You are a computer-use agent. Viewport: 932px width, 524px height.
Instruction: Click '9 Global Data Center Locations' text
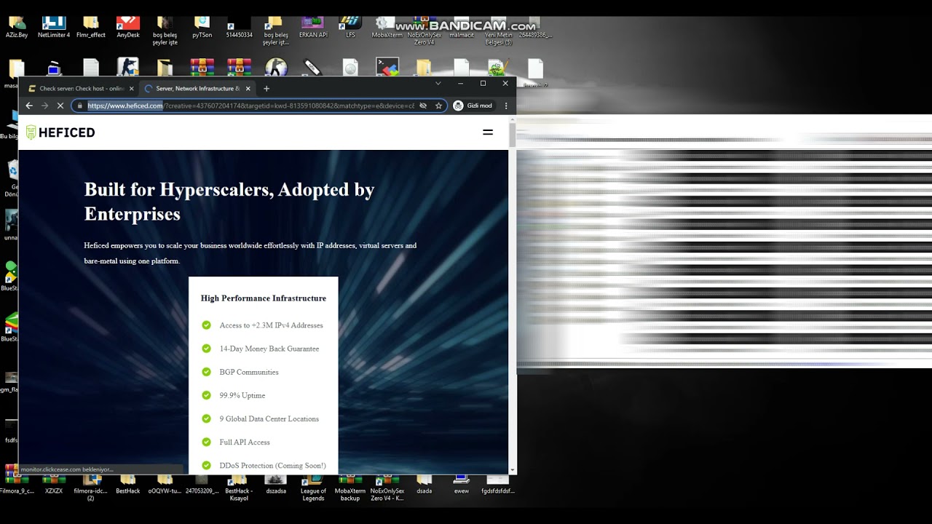coord(269,418)
